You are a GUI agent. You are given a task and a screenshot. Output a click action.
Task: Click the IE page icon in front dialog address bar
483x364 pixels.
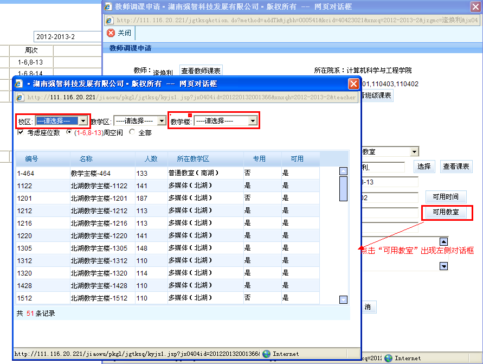(21, 98)
